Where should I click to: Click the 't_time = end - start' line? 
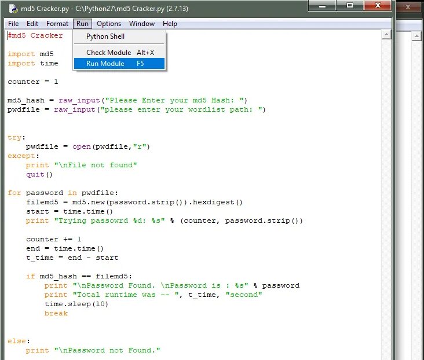tap(72, 258)
